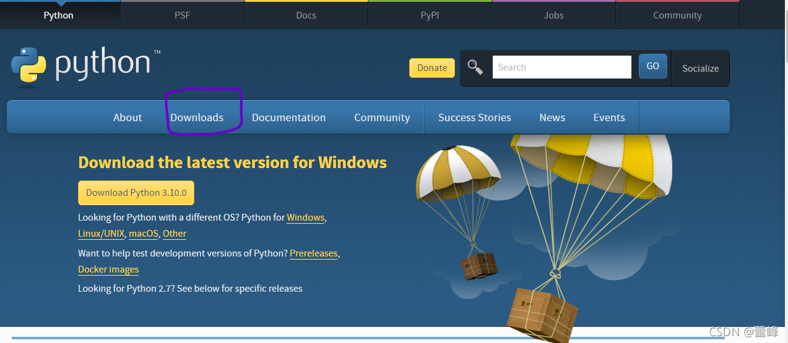Image resolution: width=788 pixels, height=343 pixels.
Task: Follow the Linux/UNIX download link
Action: coord(102,234)
